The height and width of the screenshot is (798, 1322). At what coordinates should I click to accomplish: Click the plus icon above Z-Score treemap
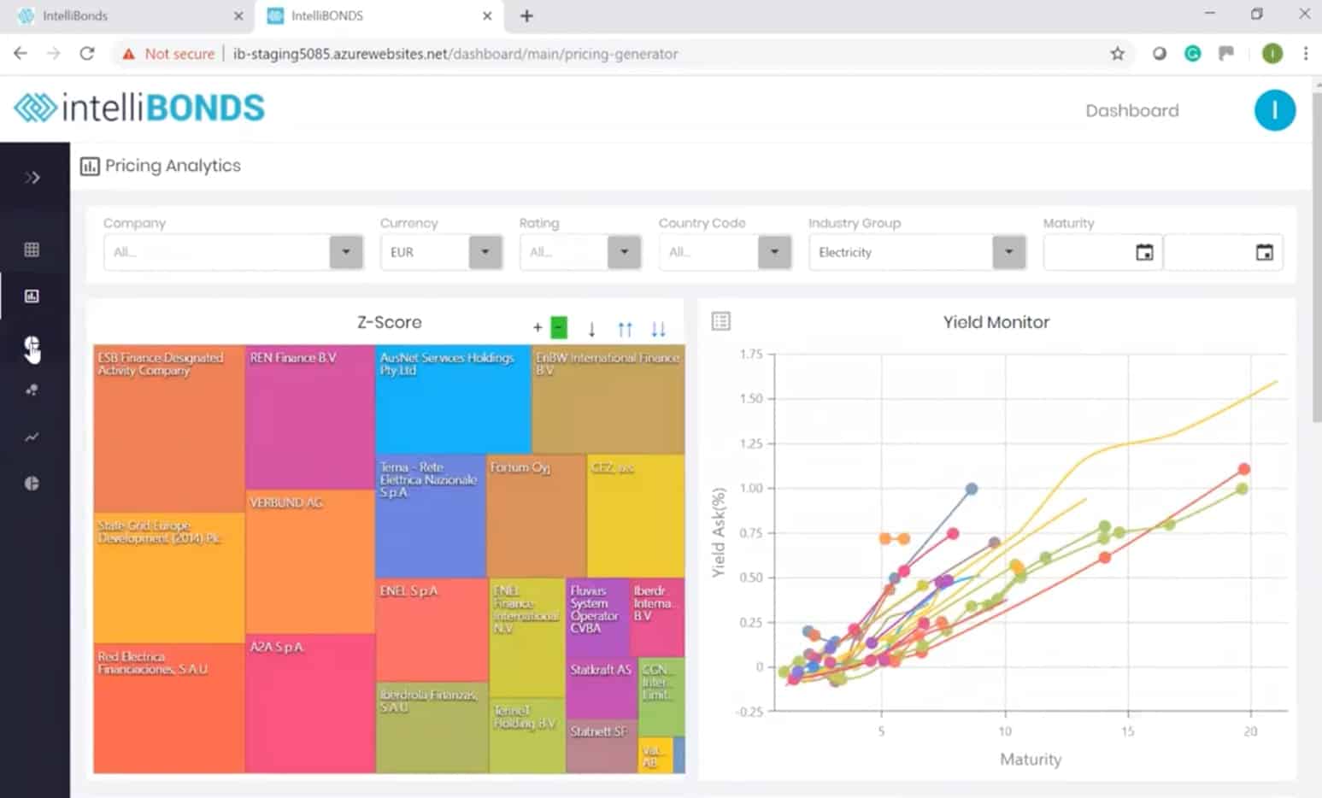(538, 328)
